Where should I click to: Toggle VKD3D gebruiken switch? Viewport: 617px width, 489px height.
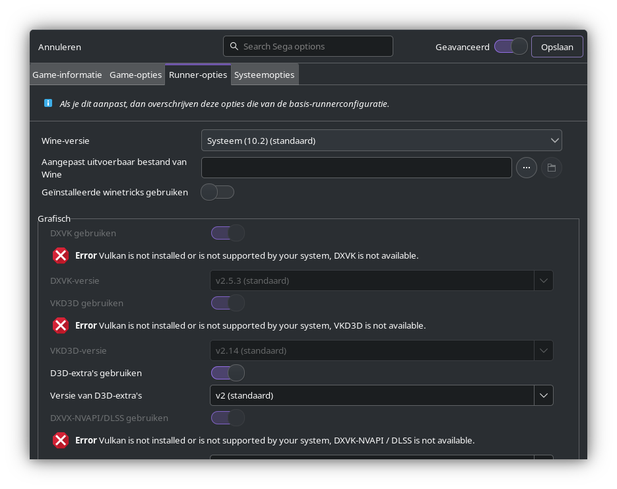[x=228, y=303]
